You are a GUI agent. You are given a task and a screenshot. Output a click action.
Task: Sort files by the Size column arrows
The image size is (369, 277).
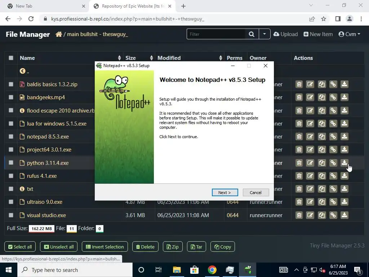tap(151, 58)
